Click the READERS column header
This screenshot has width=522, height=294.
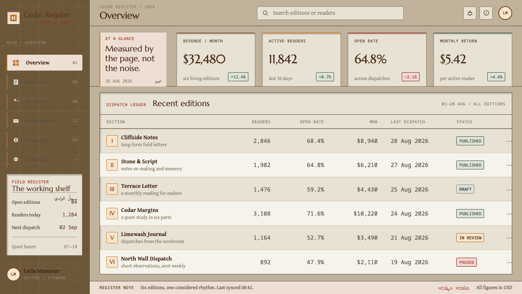click(261, 122)
